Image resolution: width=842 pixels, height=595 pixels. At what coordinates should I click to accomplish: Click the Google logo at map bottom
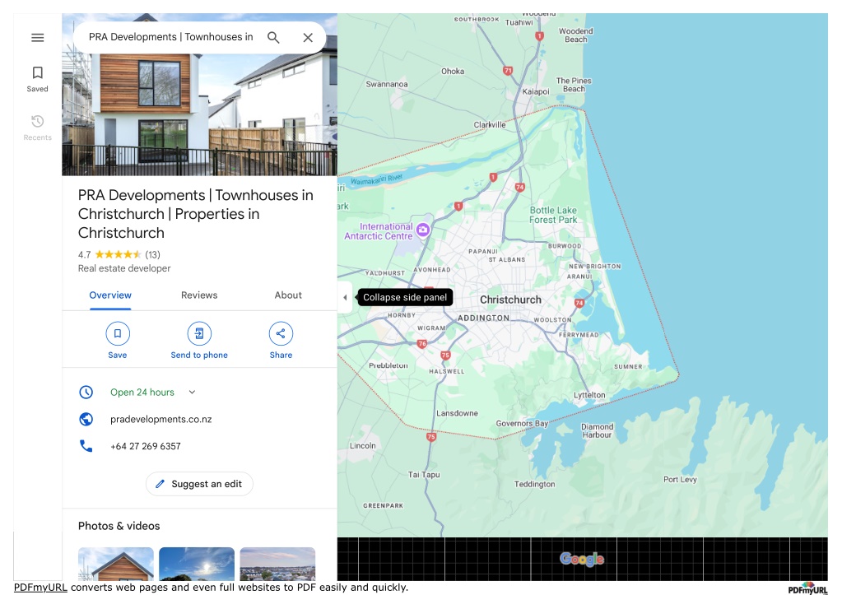[582, 559]
